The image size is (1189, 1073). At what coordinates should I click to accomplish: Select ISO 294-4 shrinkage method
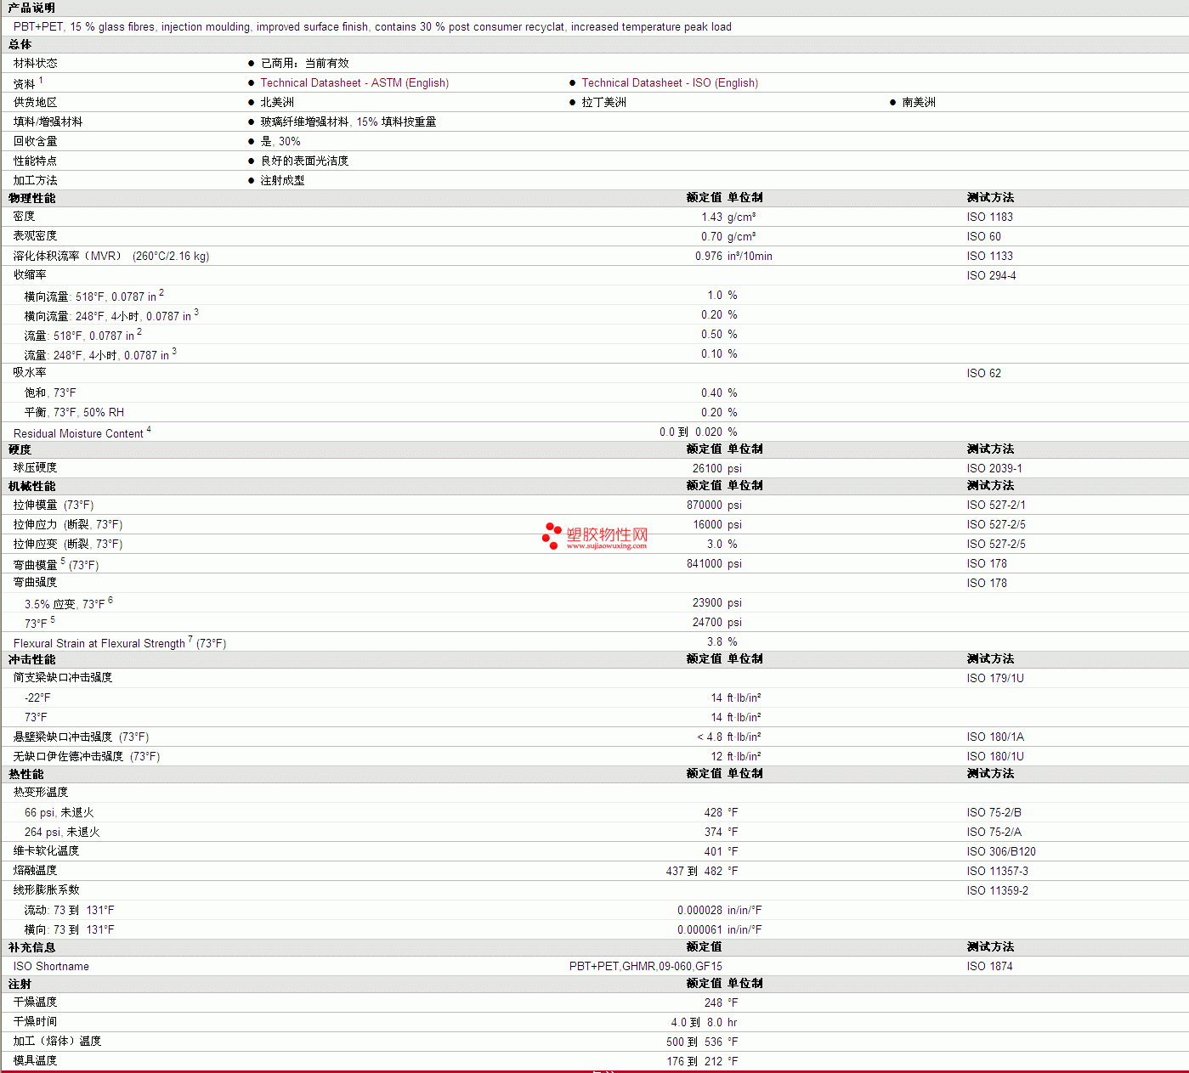[991, 275]
